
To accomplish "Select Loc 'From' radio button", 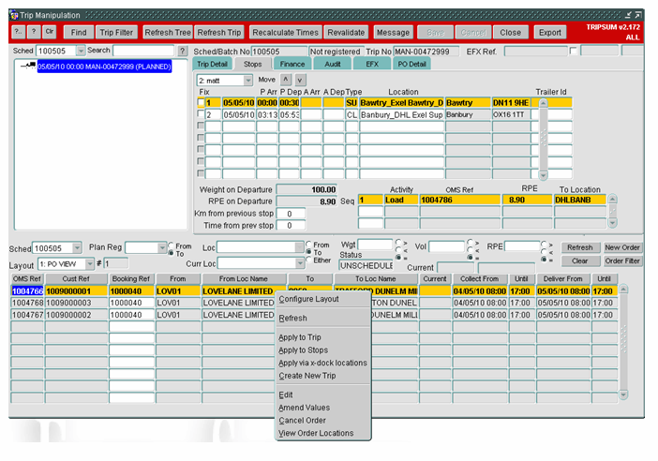I will (x=309, y=245).
